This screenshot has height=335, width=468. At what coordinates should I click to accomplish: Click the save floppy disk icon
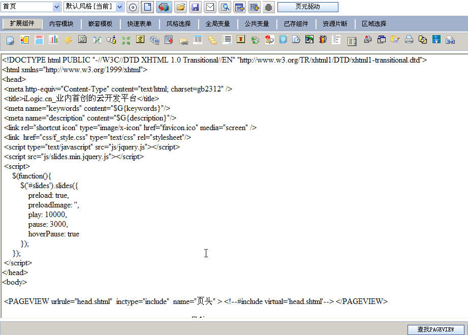(x=195, y=7)
